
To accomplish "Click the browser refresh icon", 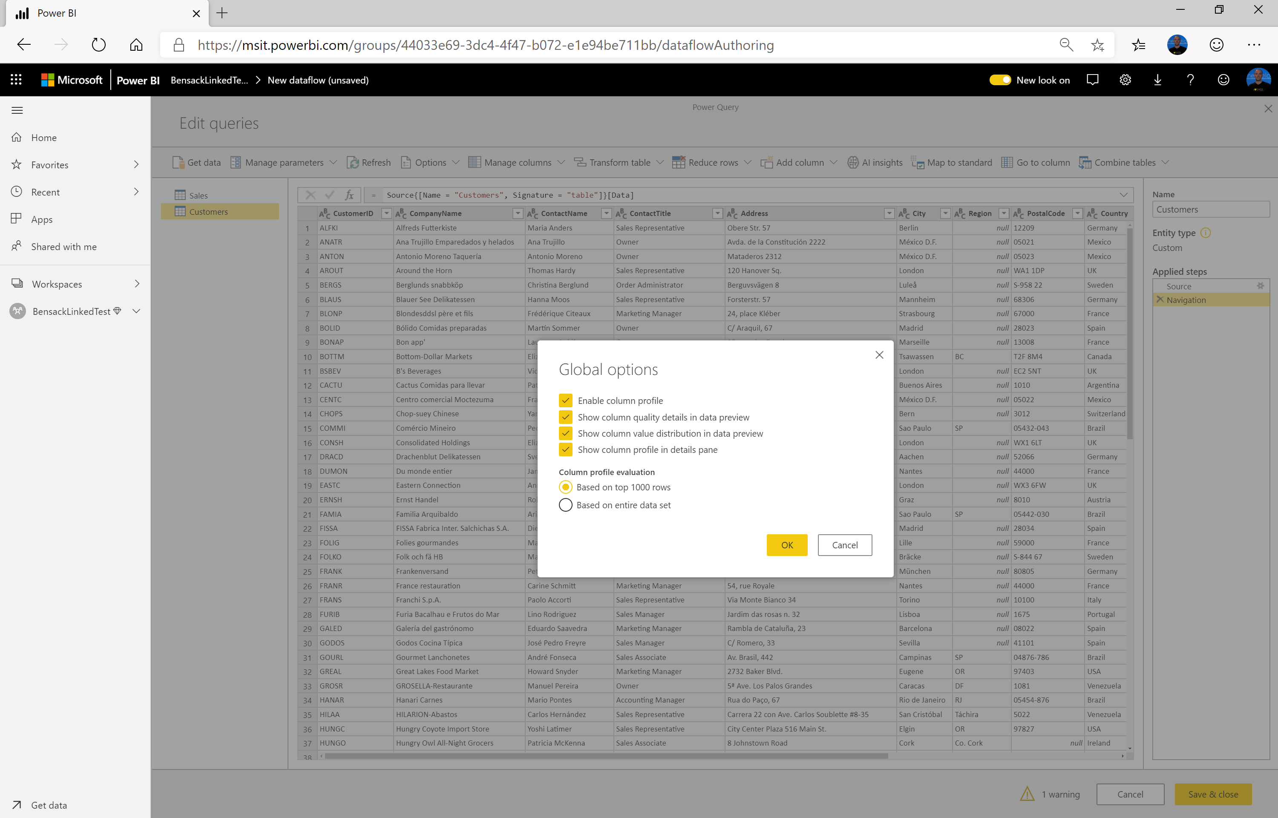I will pyautogui.click(x=99, y=45).
